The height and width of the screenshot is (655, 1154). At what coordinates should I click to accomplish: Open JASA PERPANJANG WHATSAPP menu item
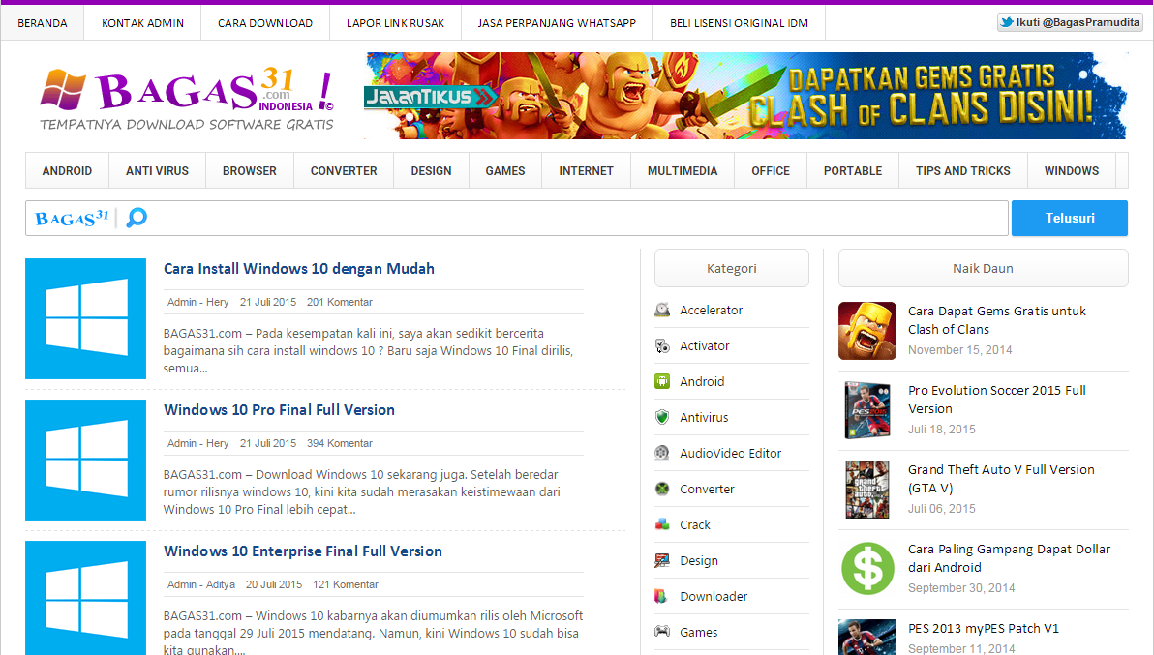coord(557,23)
